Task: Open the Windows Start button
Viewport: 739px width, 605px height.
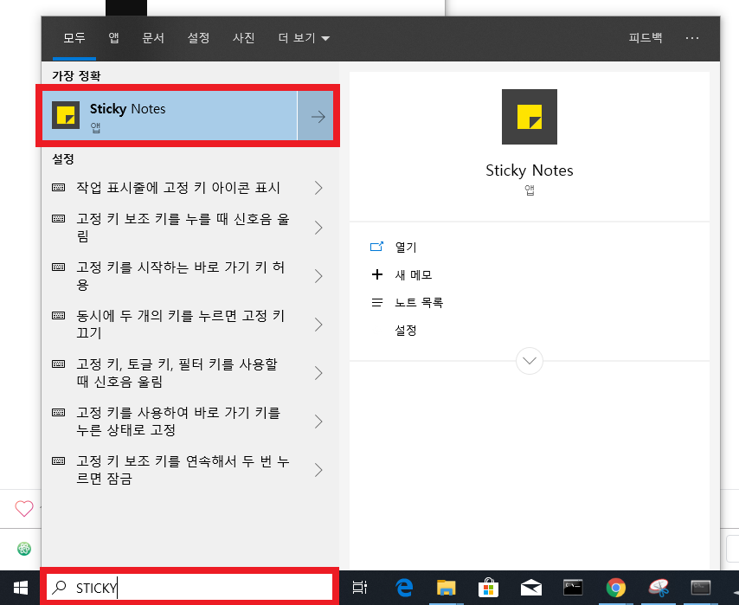Action: 20,588
